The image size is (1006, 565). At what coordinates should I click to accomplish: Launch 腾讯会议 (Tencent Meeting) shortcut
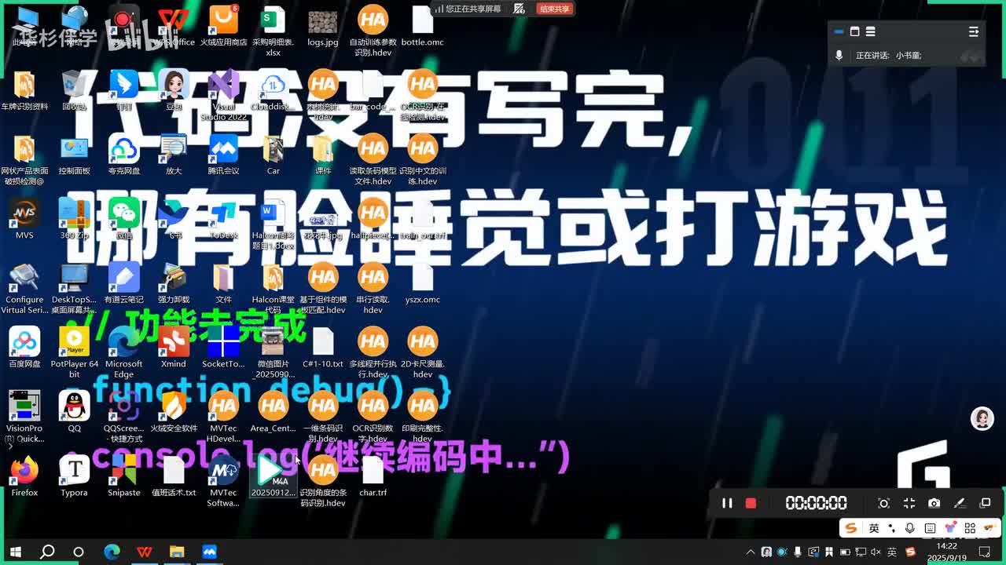point(223,155)
